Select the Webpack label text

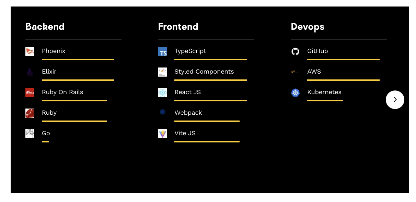[x=188, y=113]
